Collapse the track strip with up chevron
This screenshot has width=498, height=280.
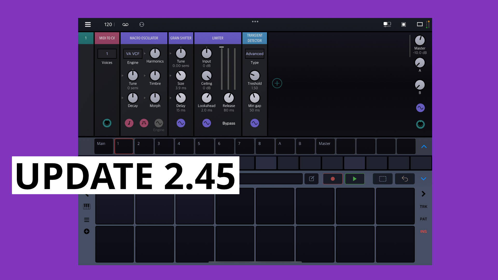coord(424,146)
